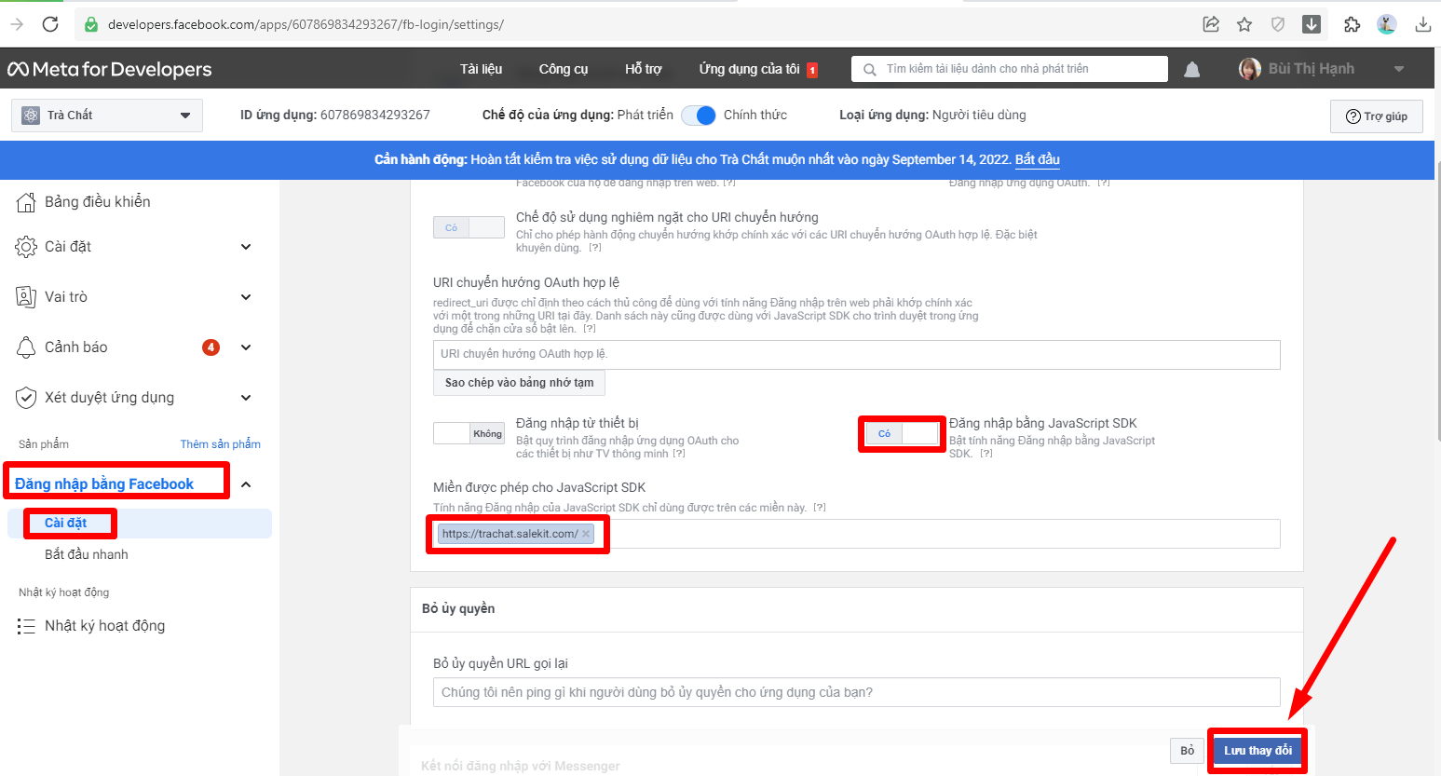The width and height of the screenshot is (1441, 776).
Task: Click the Lưu thay đổi button
Action: (1257, 751)
